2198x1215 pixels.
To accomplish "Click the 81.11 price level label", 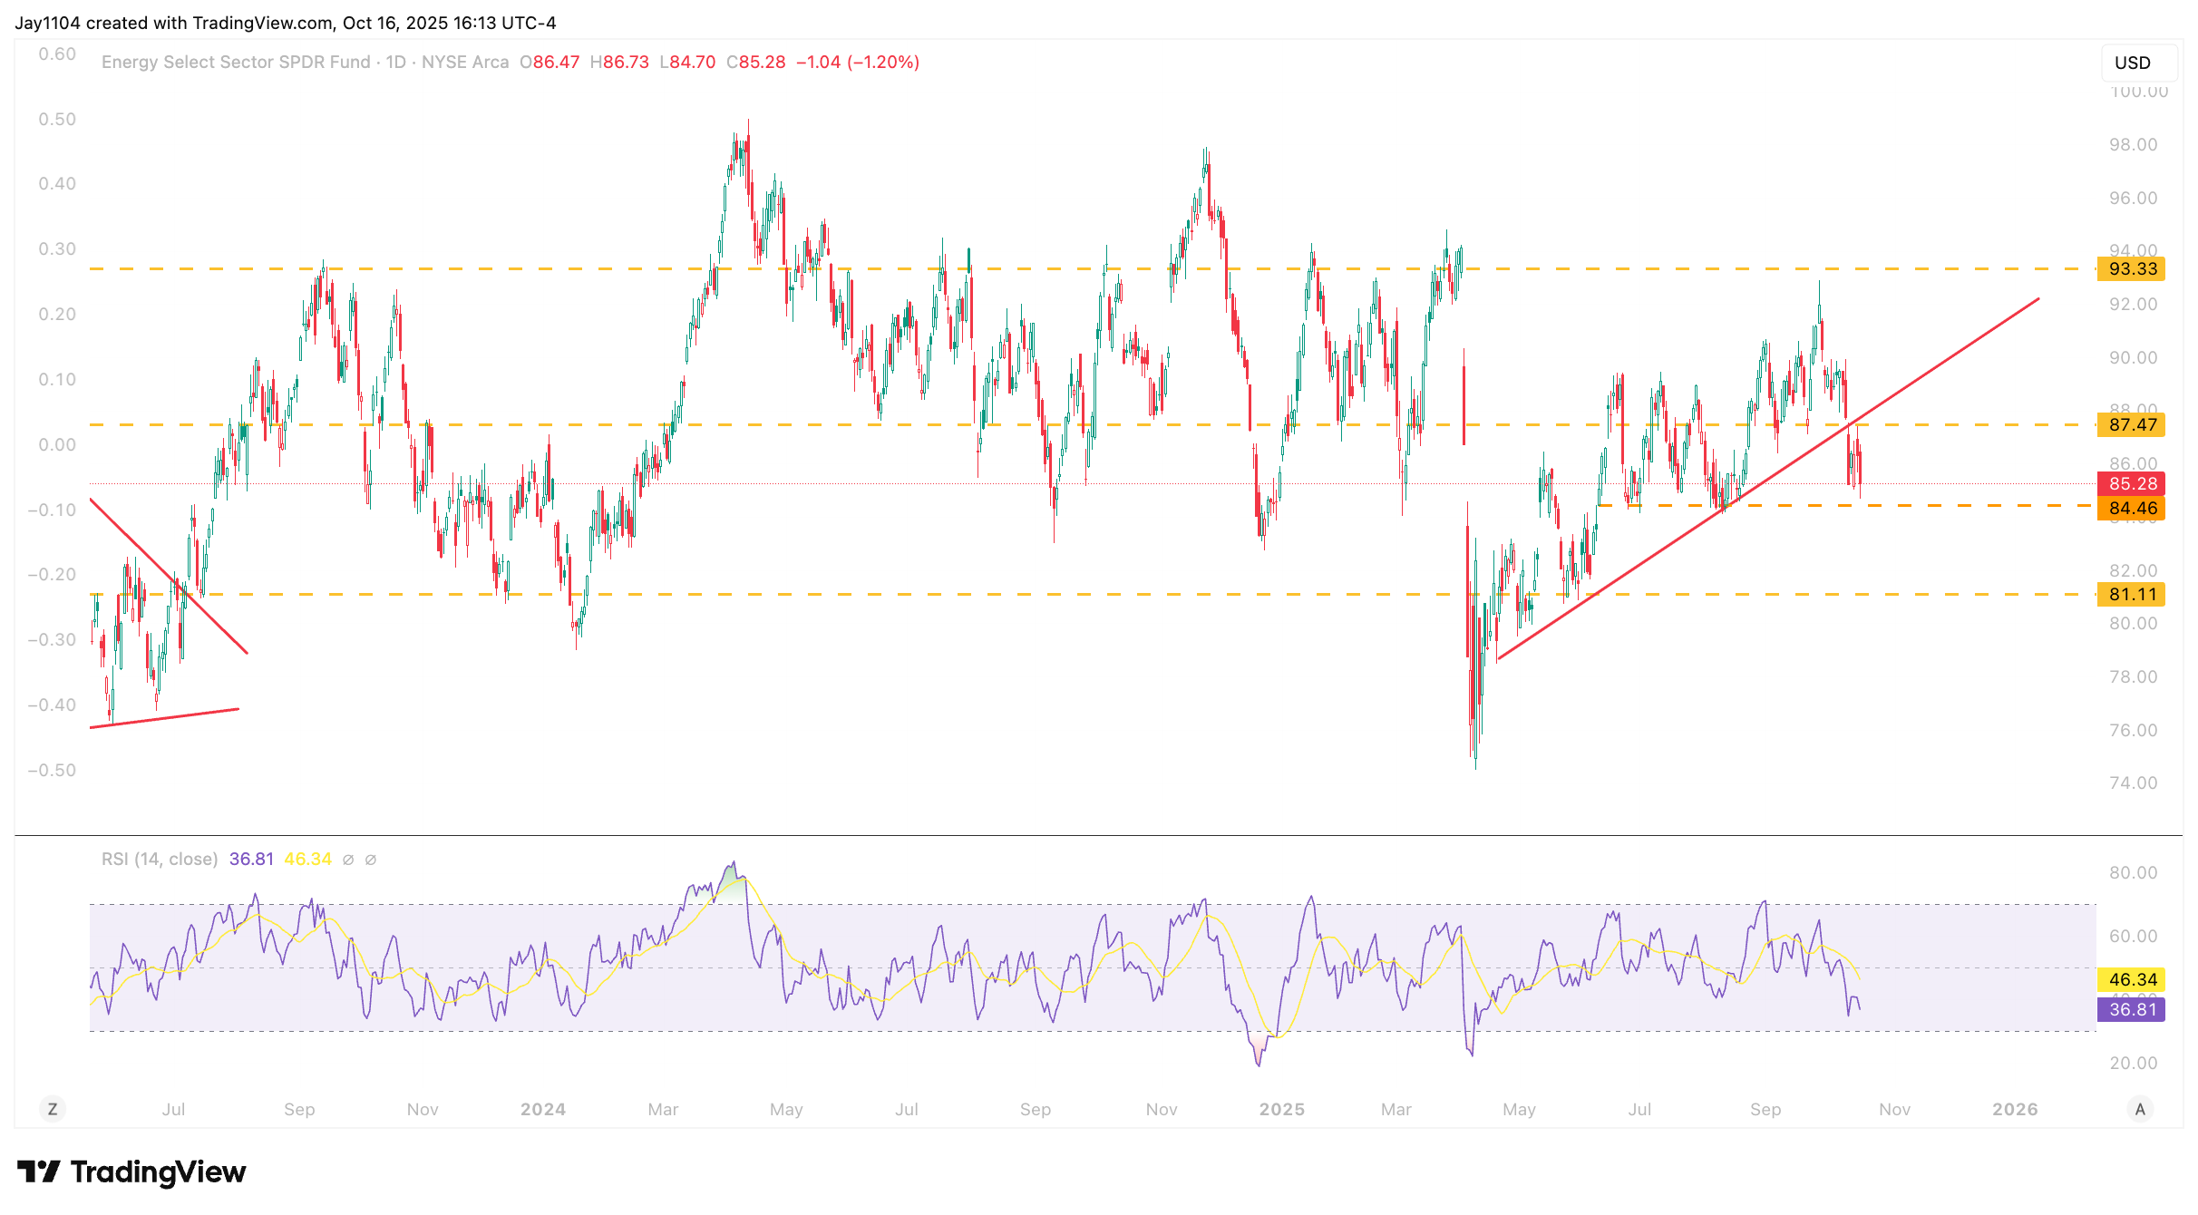I will (x=2132, y=595).
